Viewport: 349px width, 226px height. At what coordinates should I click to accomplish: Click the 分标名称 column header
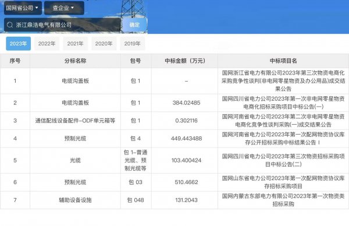tap(75, 61)
